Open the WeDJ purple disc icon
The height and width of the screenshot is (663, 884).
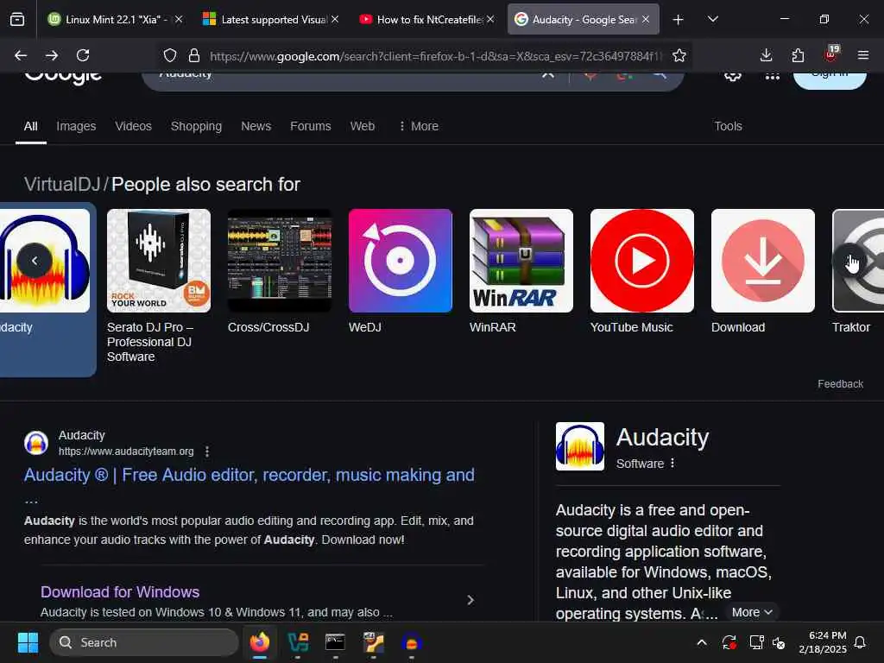(401, 261)
